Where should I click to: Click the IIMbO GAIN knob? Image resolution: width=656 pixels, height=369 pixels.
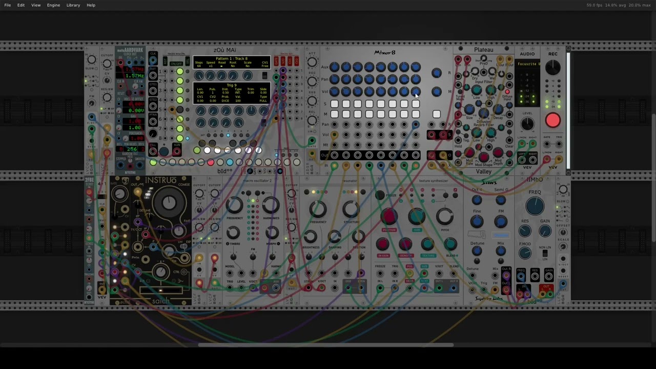coord(545,231)
